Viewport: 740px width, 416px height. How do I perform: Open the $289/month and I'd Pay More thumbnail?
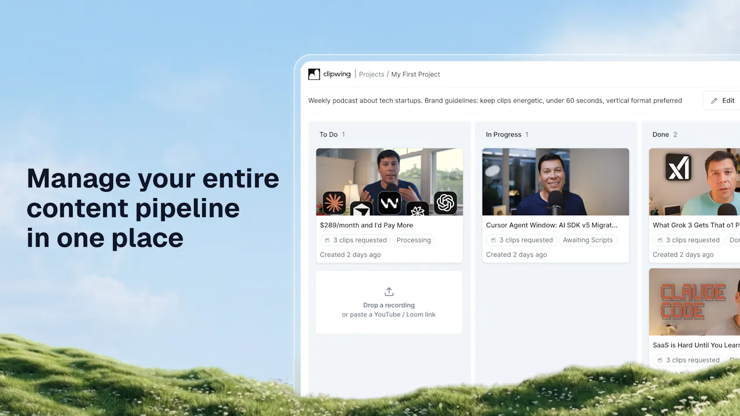click(x=389, y=182)
